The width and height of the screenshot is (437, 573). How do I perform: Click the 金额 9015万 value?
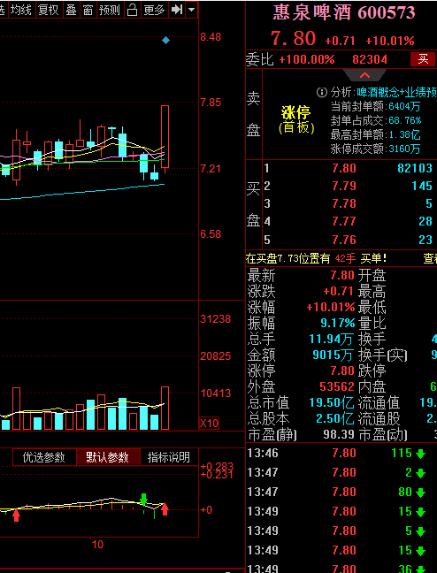coord(333,355)
